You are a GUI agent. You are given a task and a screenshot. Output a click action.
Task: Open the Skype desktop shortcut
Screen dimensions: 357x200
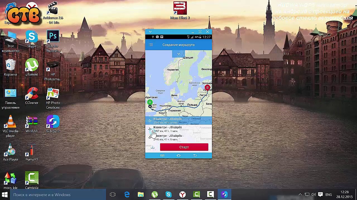pos(32,39)
